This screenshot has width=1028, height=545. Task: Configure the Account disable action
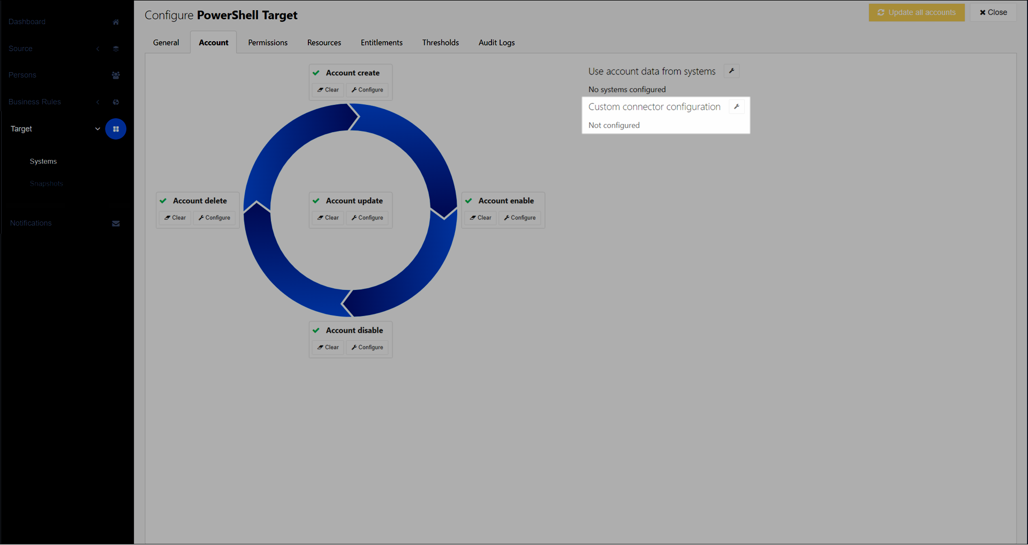(x=367, y=347)
